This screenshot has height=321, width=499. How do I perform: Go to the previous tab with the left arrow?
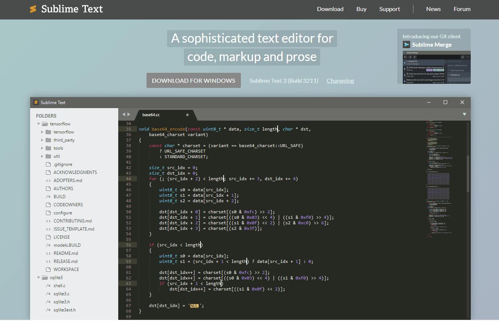pos(124,114)
